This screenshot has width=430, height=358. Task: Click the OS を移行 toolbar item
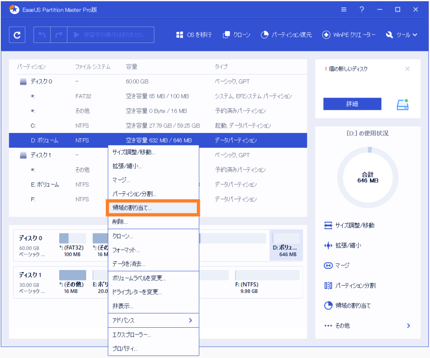pyautogui.click(x=194, y=35)
